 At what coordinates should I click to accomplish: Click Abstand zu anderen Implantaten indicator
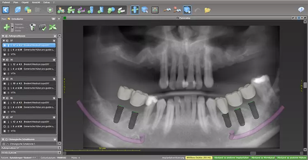tap(231, 158)
